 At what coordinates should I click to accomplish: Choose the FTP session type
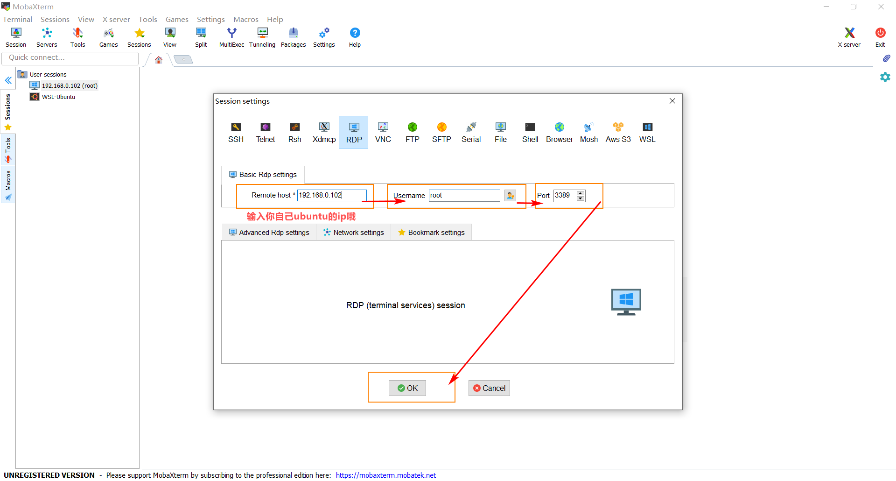[413, 133]
